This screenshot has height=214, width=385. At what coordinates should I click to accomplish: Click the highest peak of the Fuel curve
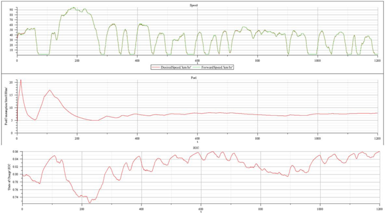click(x=20, y=80)
